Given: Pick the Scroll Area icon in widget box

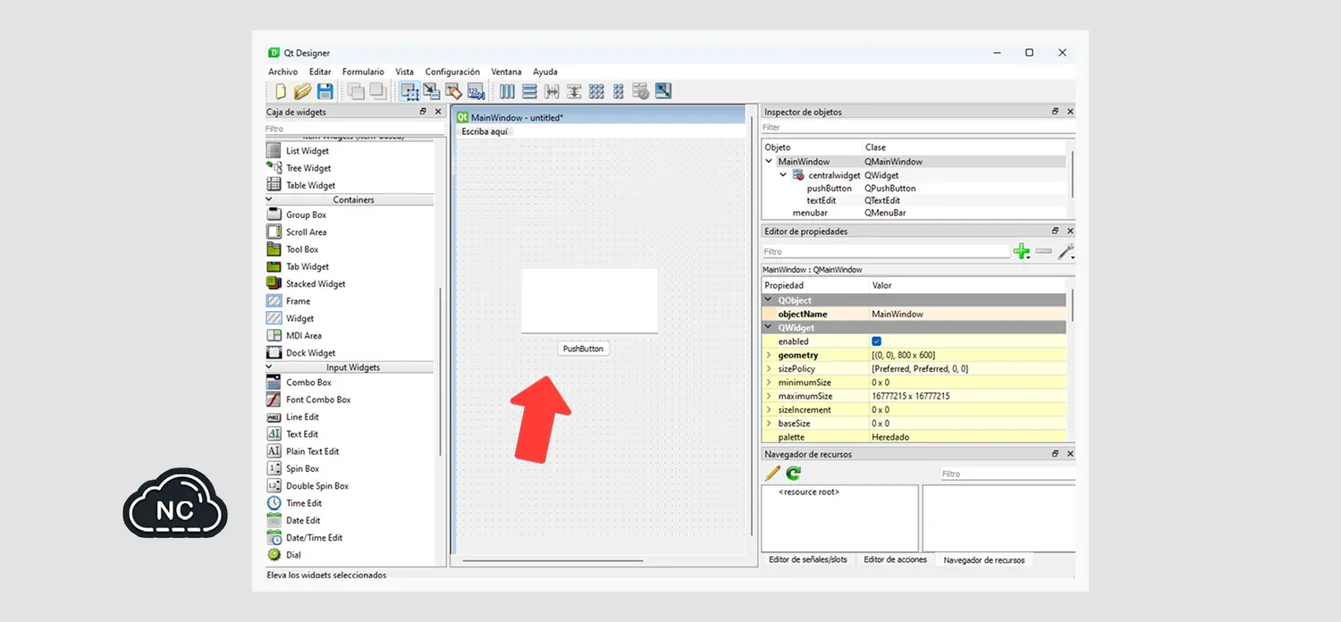Looking at the screenshot, I should (274, 232).
